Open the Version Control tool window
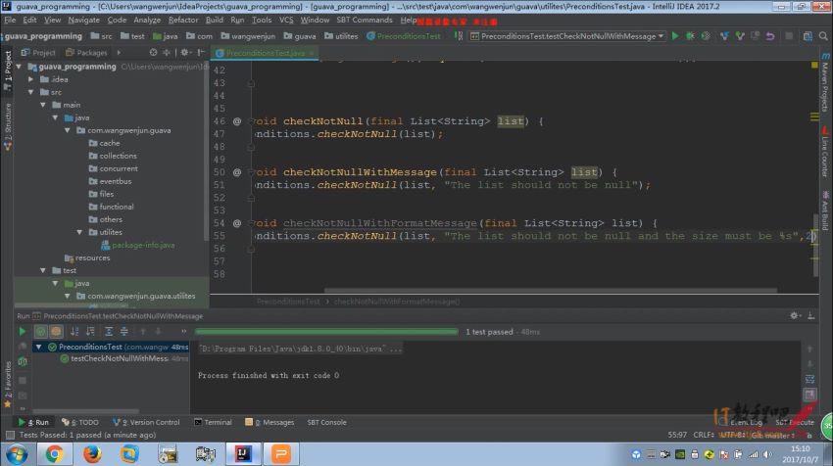 click(147, 423)
